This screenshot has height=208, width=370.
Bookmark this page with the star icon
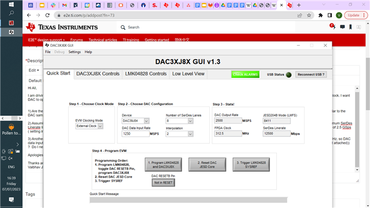click(x=309, y=16)
